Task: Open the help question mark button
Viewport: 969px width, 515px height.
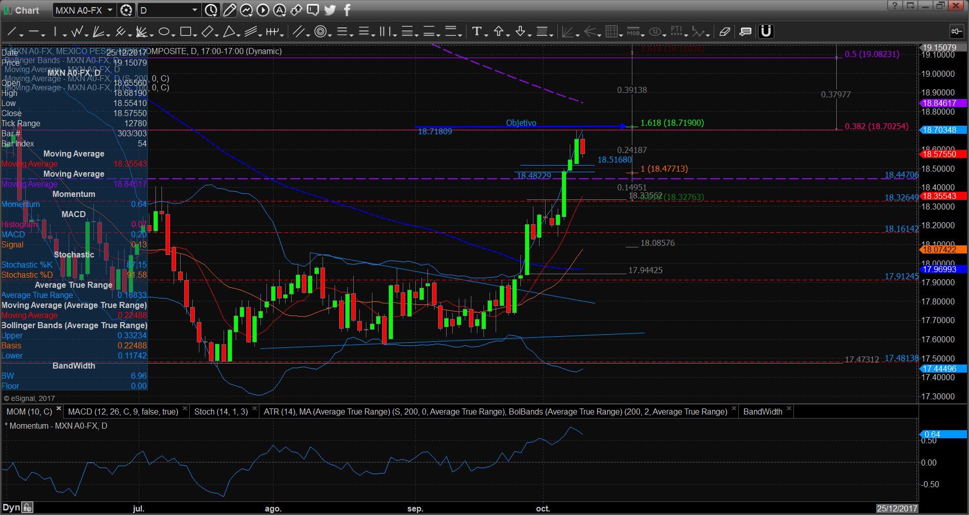Action: pyautogui.click(x=894, y=6)
